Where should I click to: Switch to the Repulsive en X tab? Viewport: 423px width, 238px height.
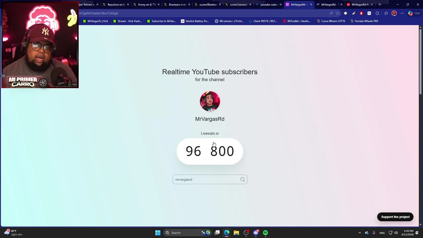pyautogui.click(x=116, y=5)
